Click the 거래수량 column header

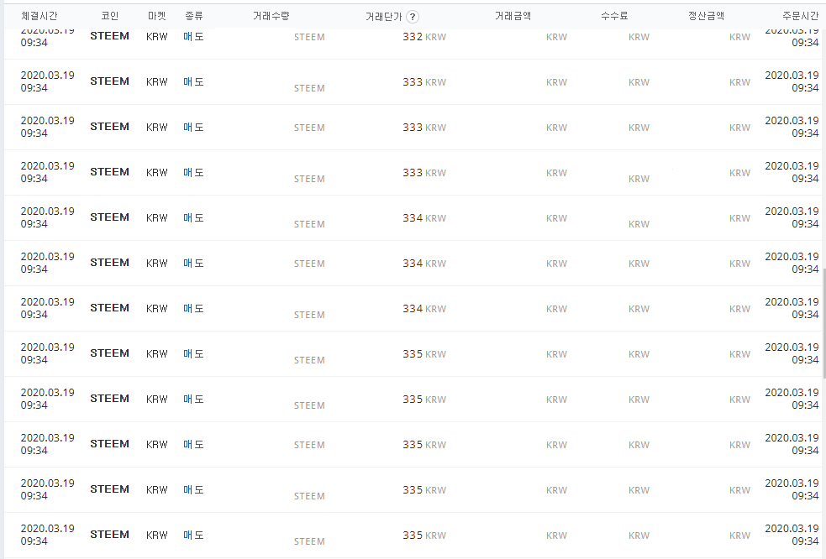pyautogui.click(x=271, y=16)
